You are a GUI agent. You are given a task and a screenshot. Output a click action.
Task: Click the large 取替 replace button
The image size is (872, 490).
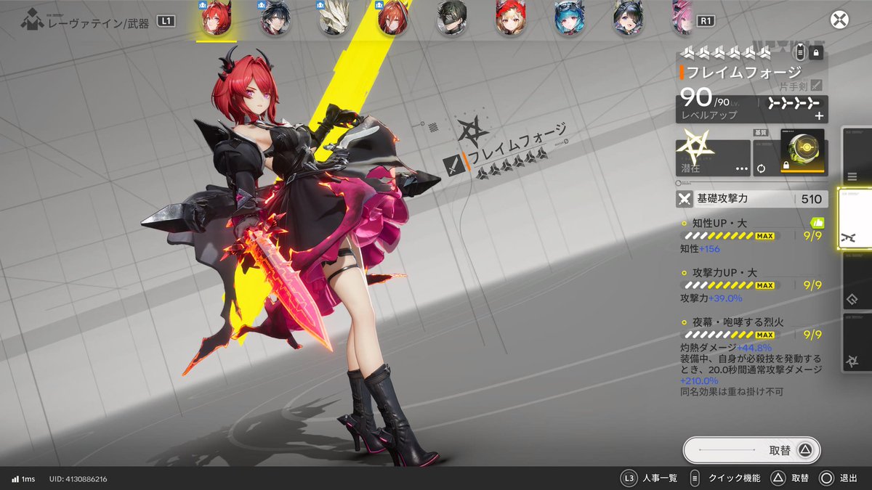[752, 450]
